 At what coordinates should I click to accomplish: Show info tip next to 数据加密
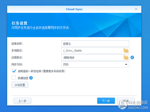pyautogui.click(x=31, y=78)
